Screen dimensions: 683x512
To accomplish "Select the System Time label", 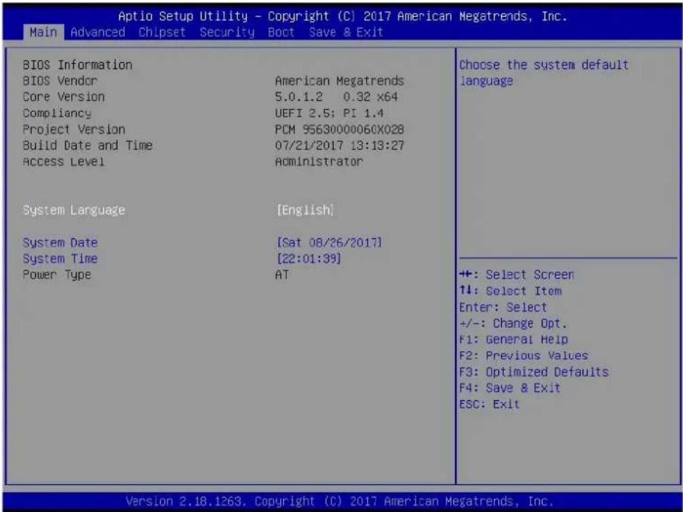I will click(x=60, y=259).
